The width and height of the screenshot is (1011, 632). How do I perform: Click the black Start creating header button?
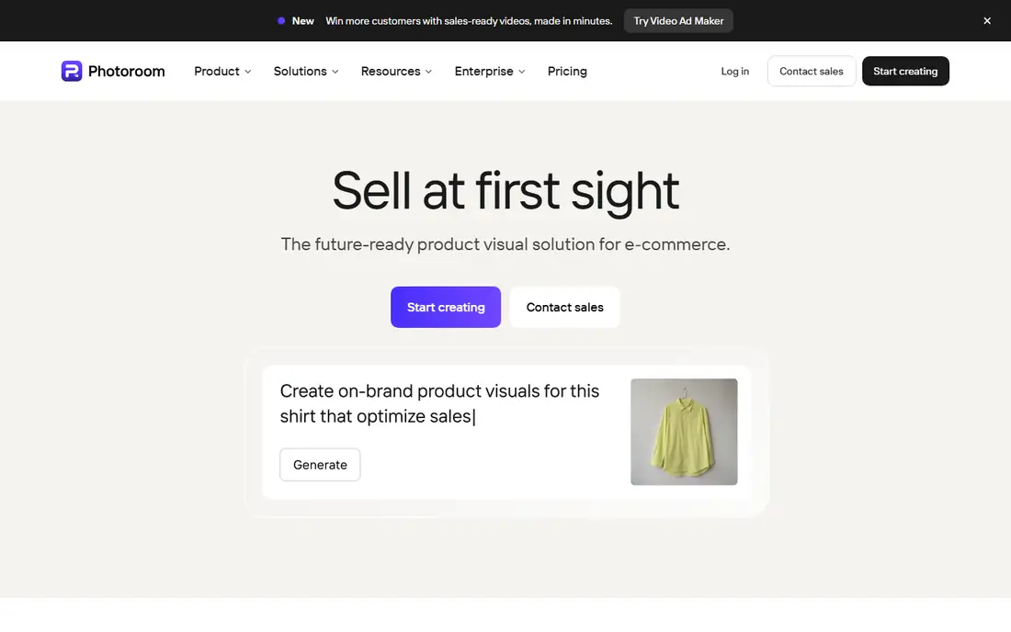click(x=905, y=71)
